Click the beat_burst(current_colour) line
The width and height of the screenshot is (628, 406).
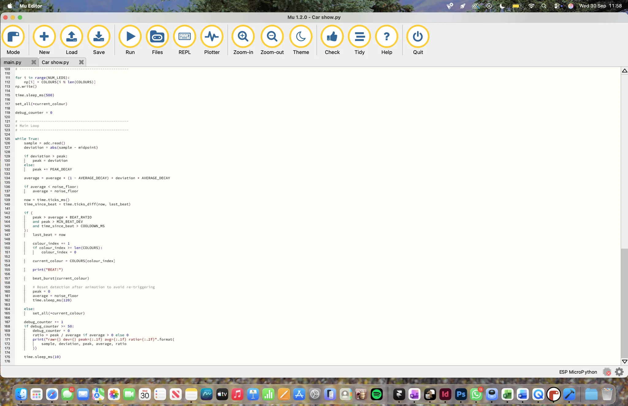click(61, 278)
